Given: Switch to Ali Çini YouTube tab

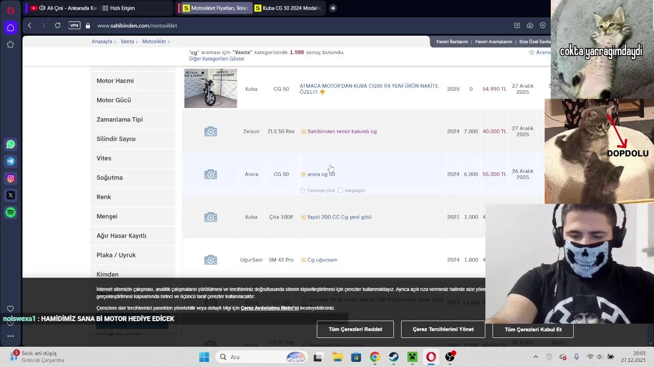Looking at the screenshot, I should [x=64, y=8].
